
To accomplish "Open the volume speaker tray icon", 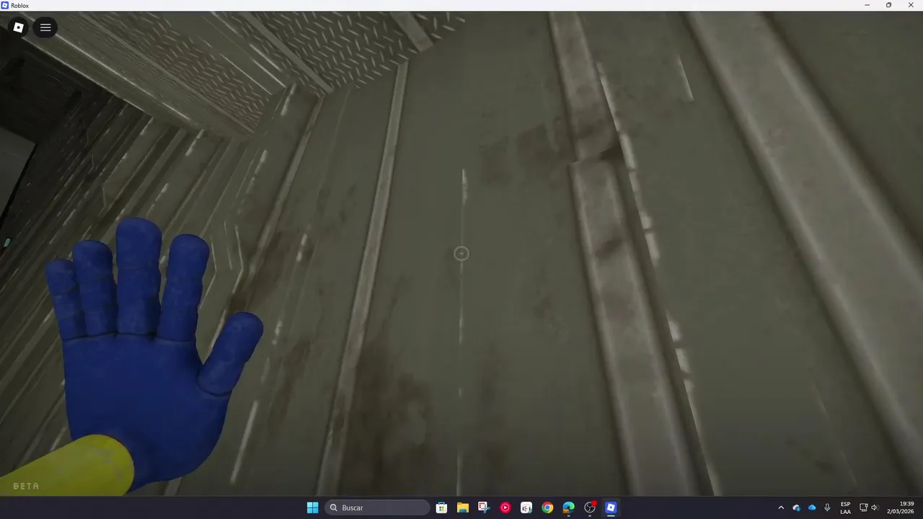I will point(875,507).
